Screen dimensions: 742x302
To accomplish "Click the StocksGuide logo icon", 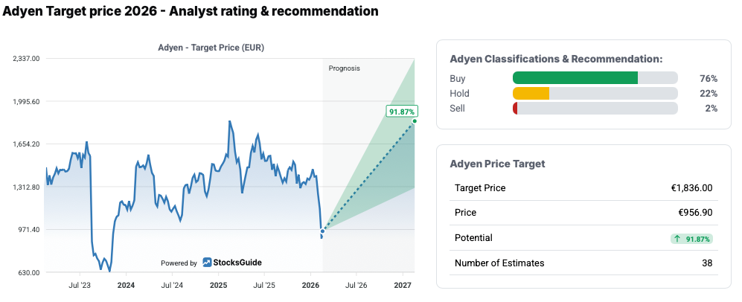I will 207,263.
